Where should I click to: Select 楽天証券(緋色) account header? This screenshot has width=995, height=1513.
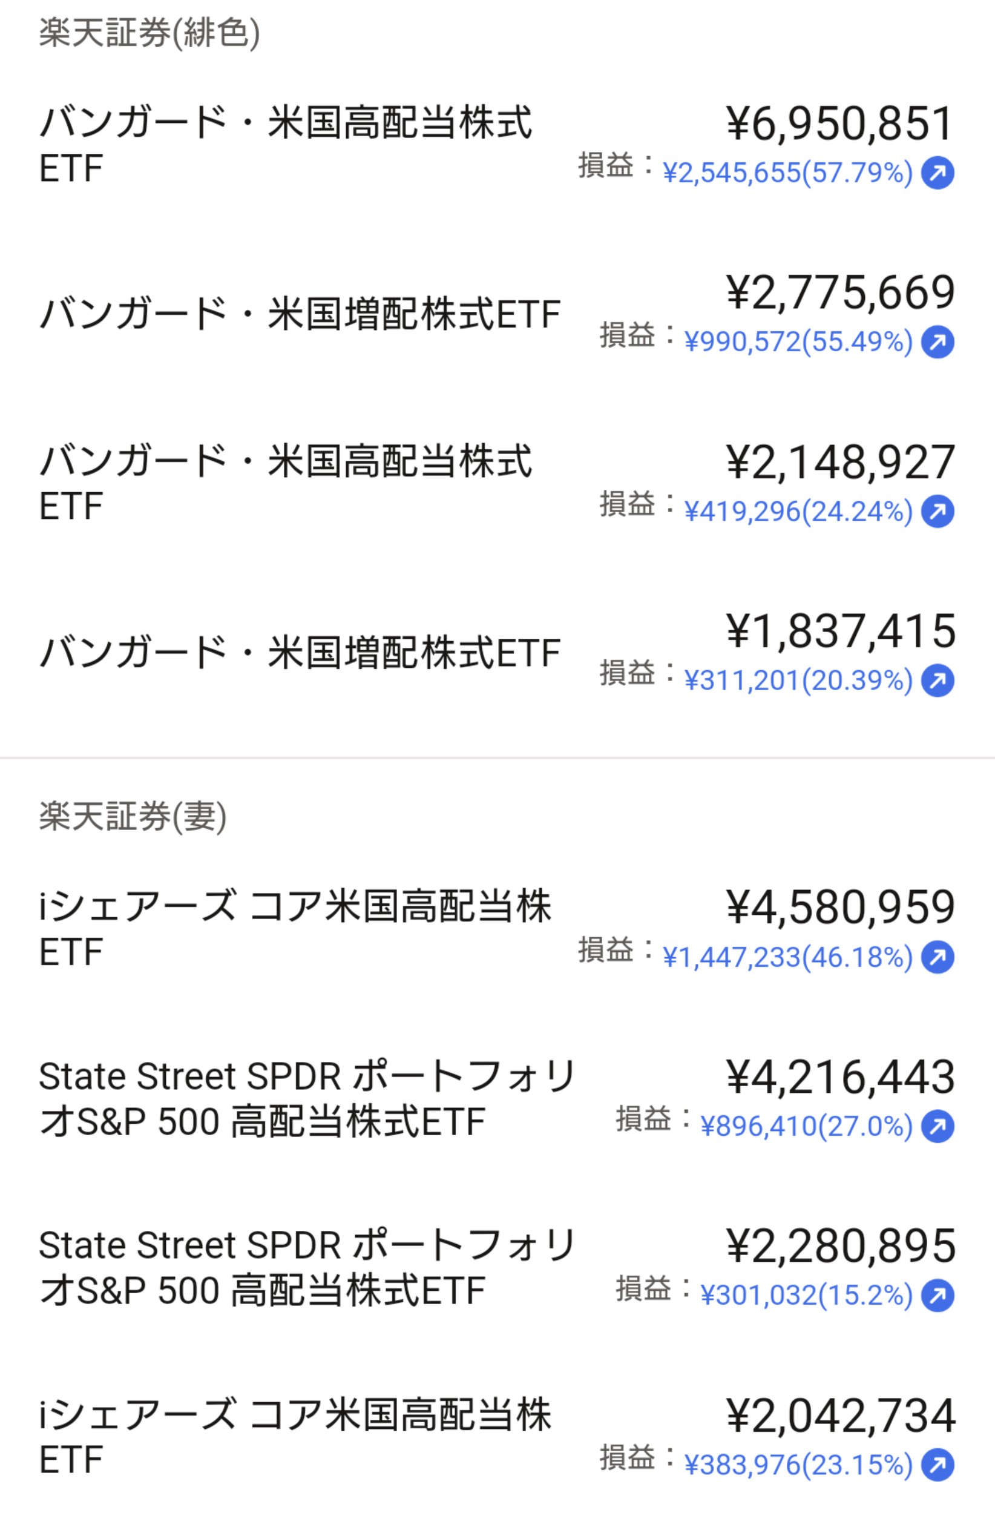coord(149,33)
